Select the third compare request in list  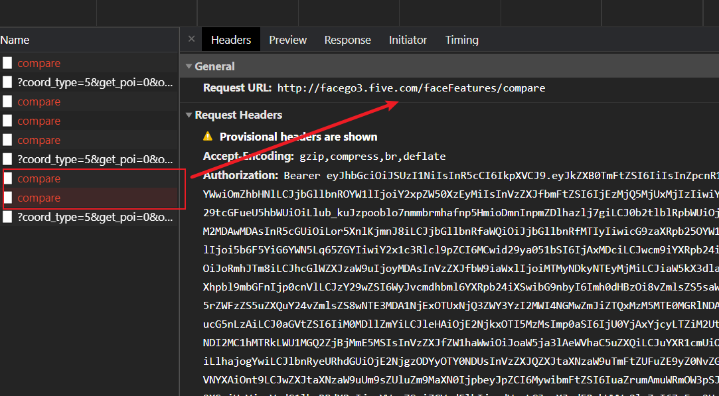coord(39,121)
